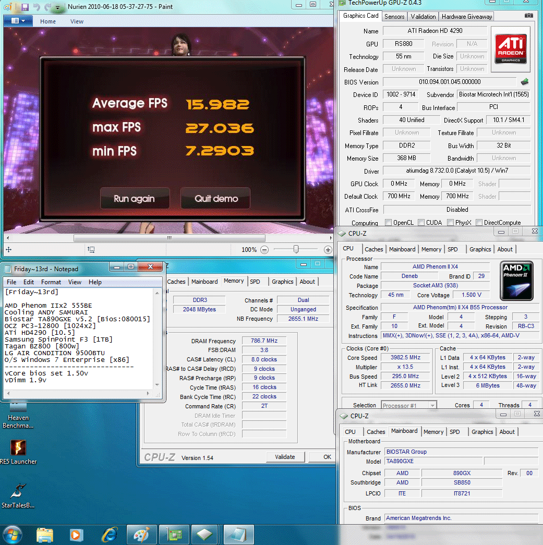Screen dimensions: 543x545
Task: Click the GPU-Z BIOS Version field
Action: pyautogui.click(x=450, y=82)
